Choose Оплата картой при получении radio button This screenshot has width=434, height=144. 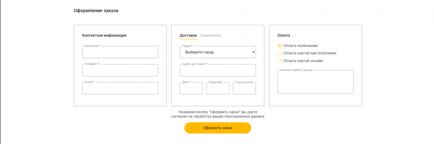(x=280, y=53)
